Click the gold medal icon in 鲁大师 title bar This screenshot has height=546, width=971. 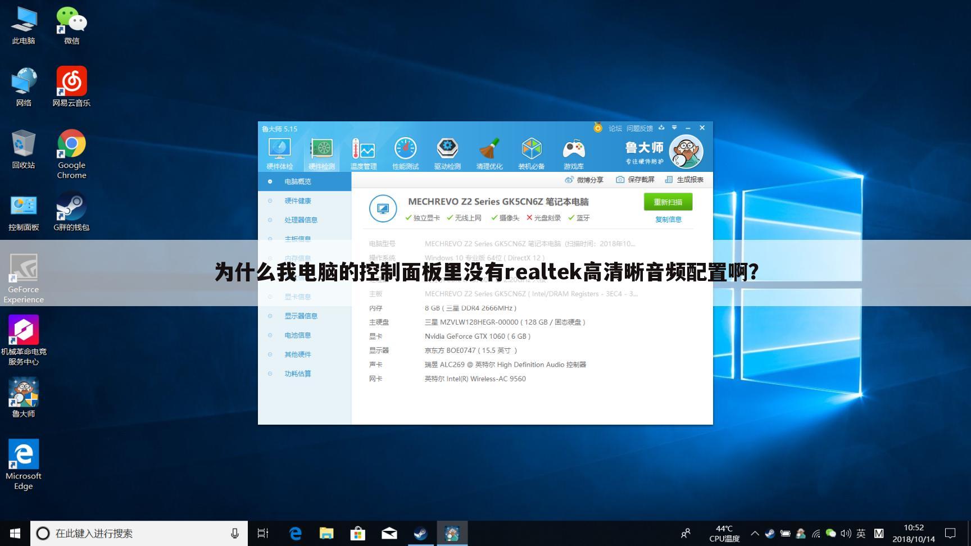pos(598,128)
